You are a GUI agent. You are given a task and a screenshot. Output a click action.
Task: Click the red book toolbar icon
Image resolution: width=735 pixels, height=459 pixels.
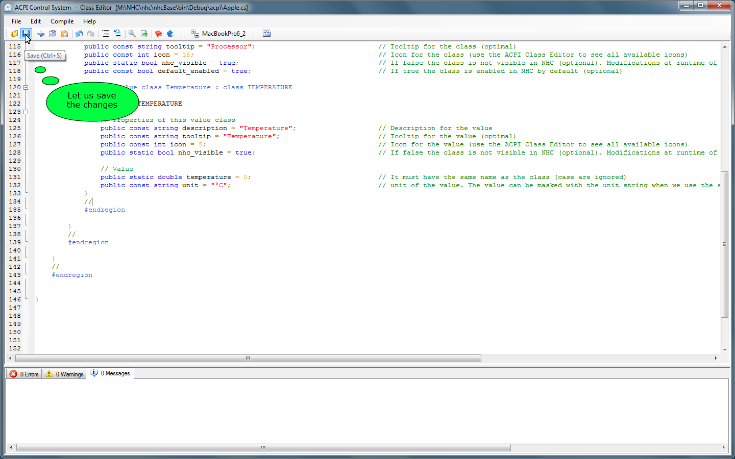159,34
